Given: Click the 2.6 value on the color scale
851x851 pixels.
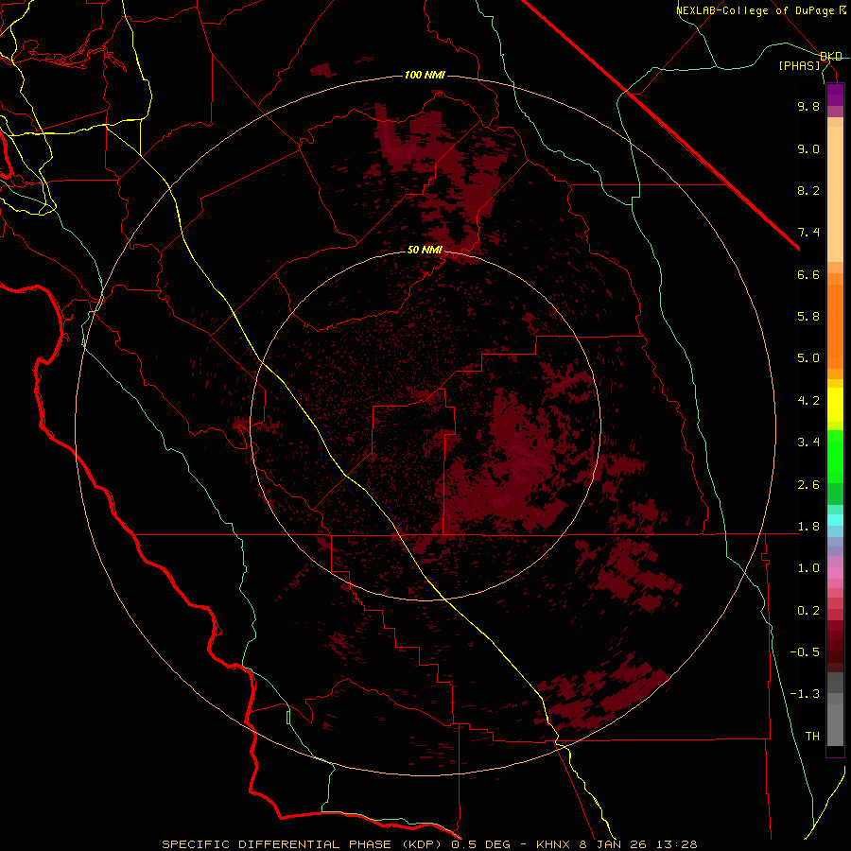Looking at the screenshot, I should pyautogui.click(x=808, y=485).
